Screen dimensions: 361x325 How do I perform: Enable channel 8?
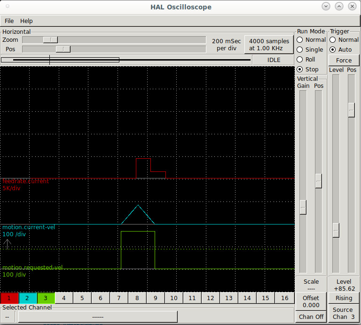pos(137,298)
